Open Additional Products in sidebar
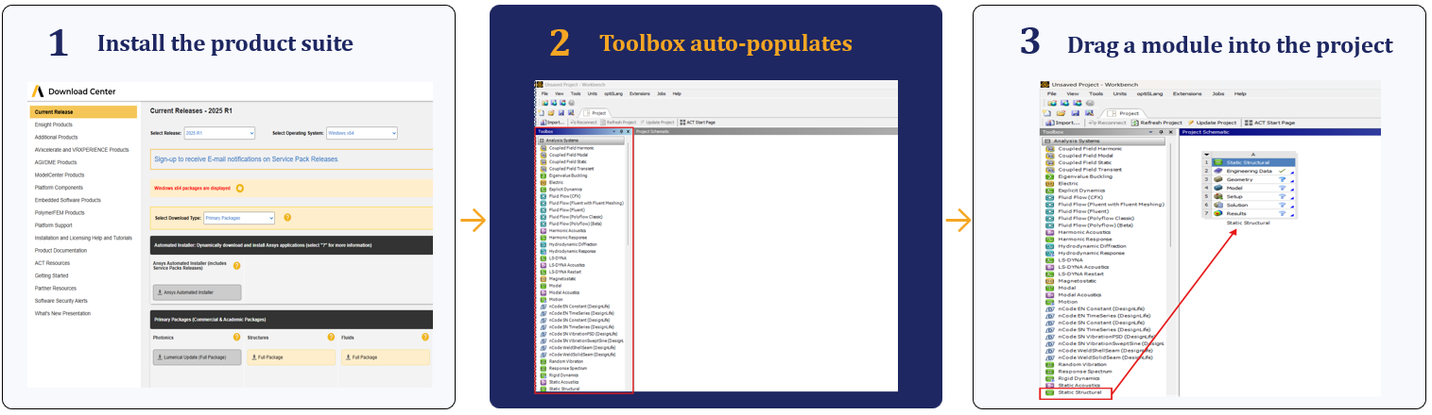The width and height of the screenshot is (1432, 415). [x=57, y=137]
